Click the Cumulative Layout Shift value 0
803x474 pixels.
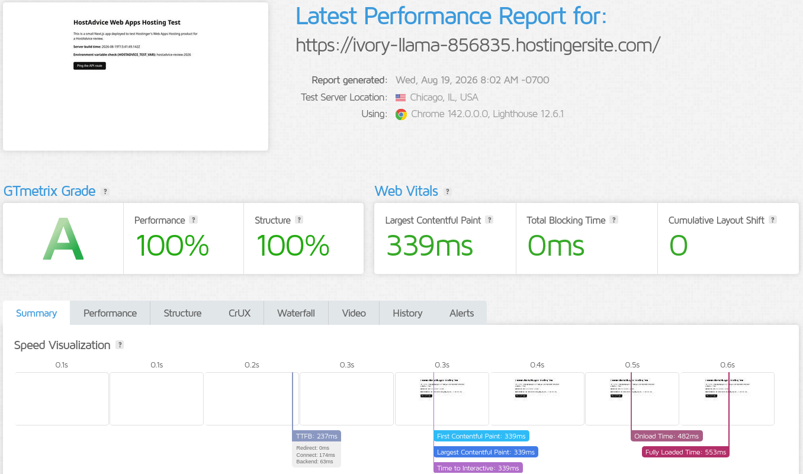coord(679,246)
